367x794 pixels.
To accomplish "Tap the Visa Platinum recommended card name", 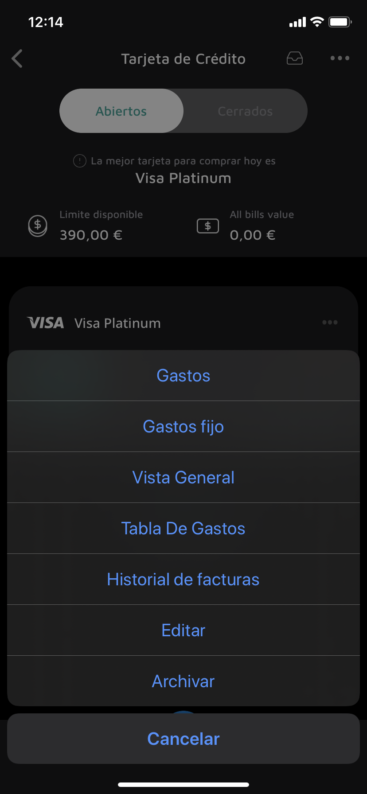I will 183,178.
